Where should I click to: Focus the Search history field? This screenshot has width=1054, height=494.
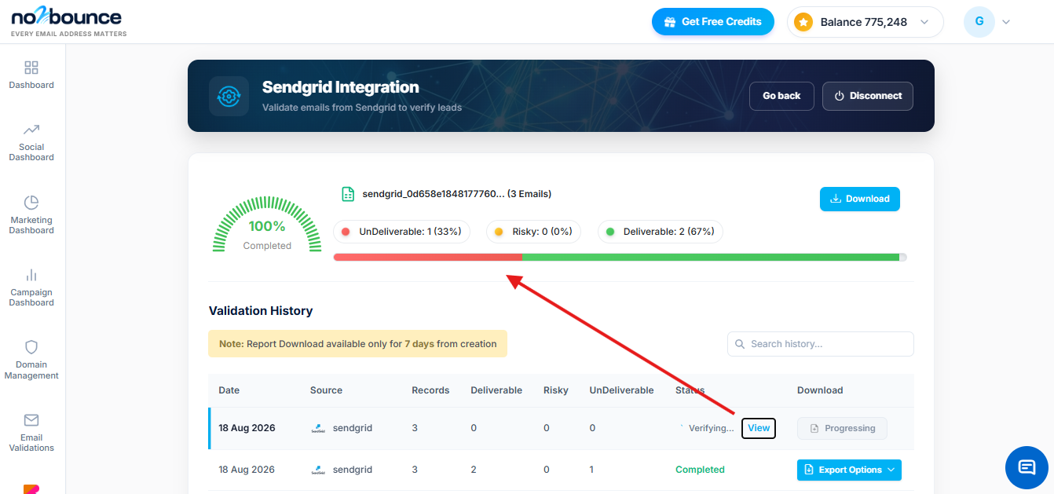click(x=821, y=344)
